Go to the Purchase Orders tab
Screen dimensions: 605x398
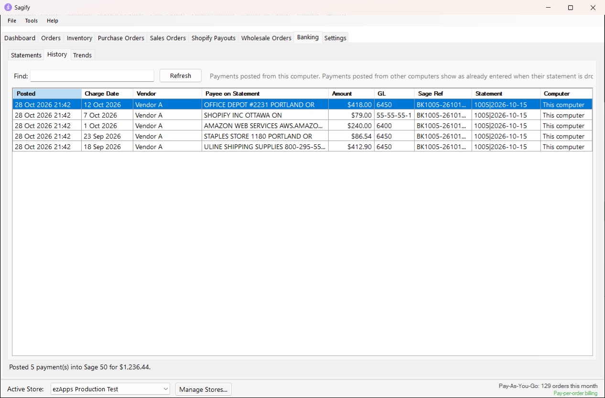[x=121, y=38]
